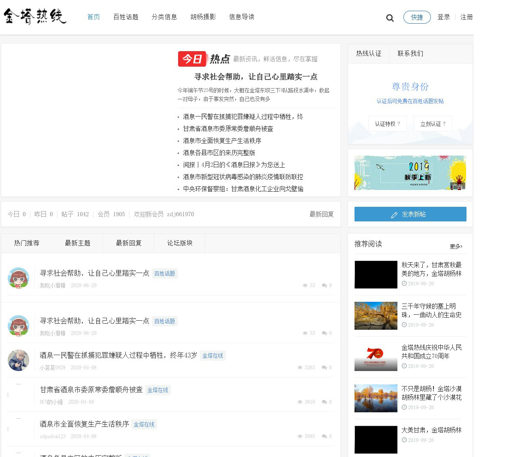The image size is (515, 457).
Task: Open 百姓话题 in top navigation
Action: point(125,17)
